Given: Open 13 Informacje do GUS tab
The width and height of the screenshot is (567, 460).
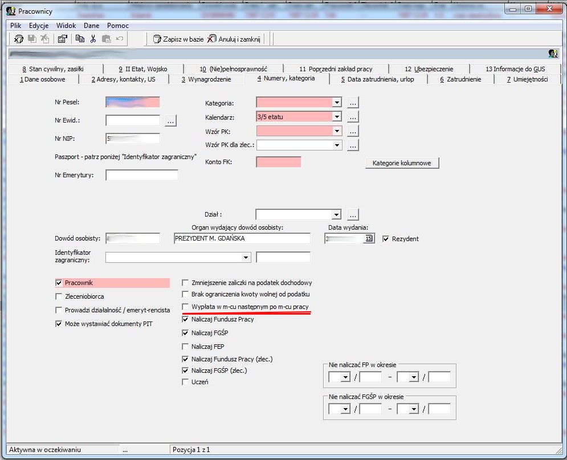Looking at the screenshot, I should point(515,69).
